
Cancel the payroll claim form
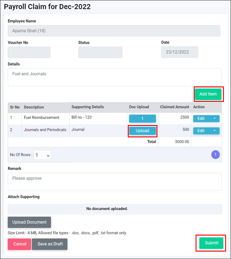[x=19, y=244]
